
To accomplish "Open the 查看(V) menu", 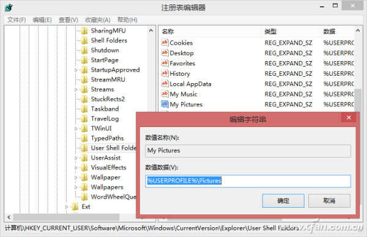I will 68,20.
